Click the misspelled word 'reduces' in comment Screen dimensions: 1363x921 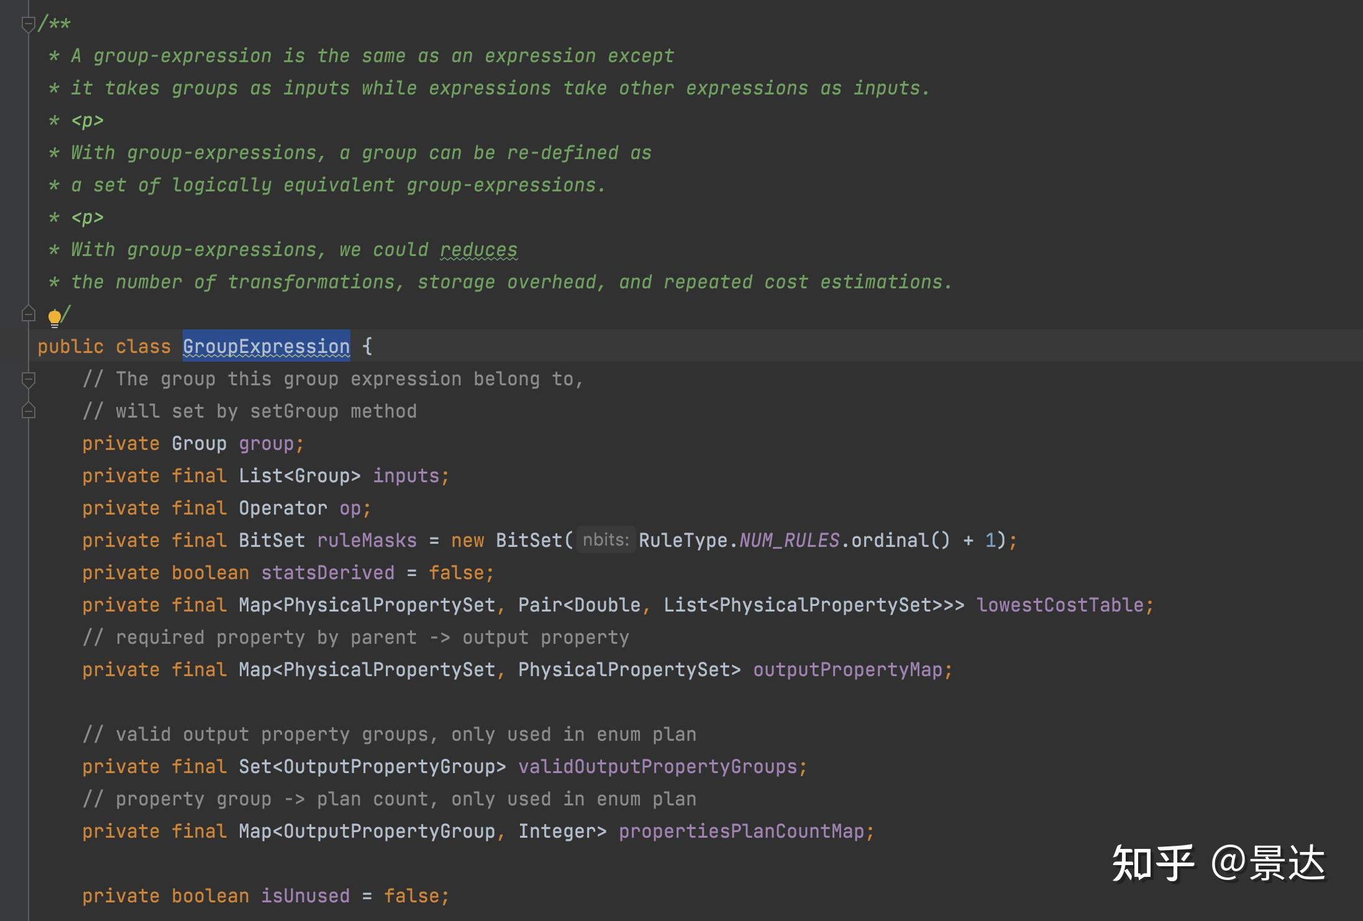[x=479, y=249]
